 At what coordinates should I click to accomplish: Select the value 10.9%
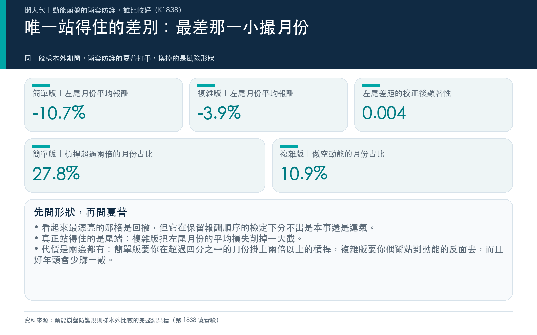tap(304, 174)
